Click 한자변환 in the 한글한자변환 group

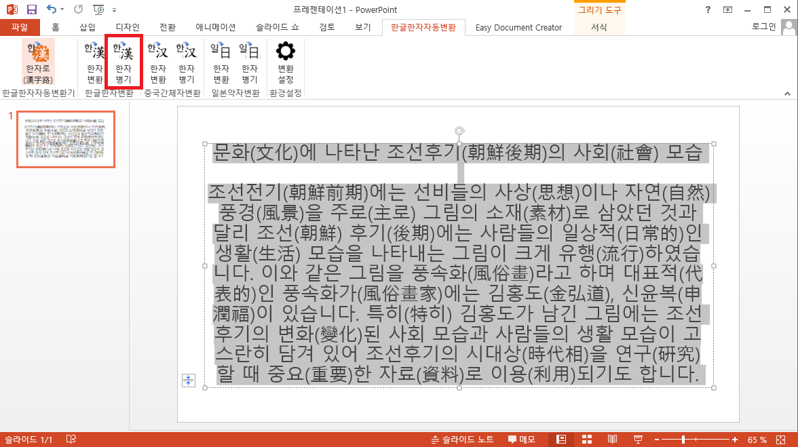pyautogui.click(x=94, y=62)
